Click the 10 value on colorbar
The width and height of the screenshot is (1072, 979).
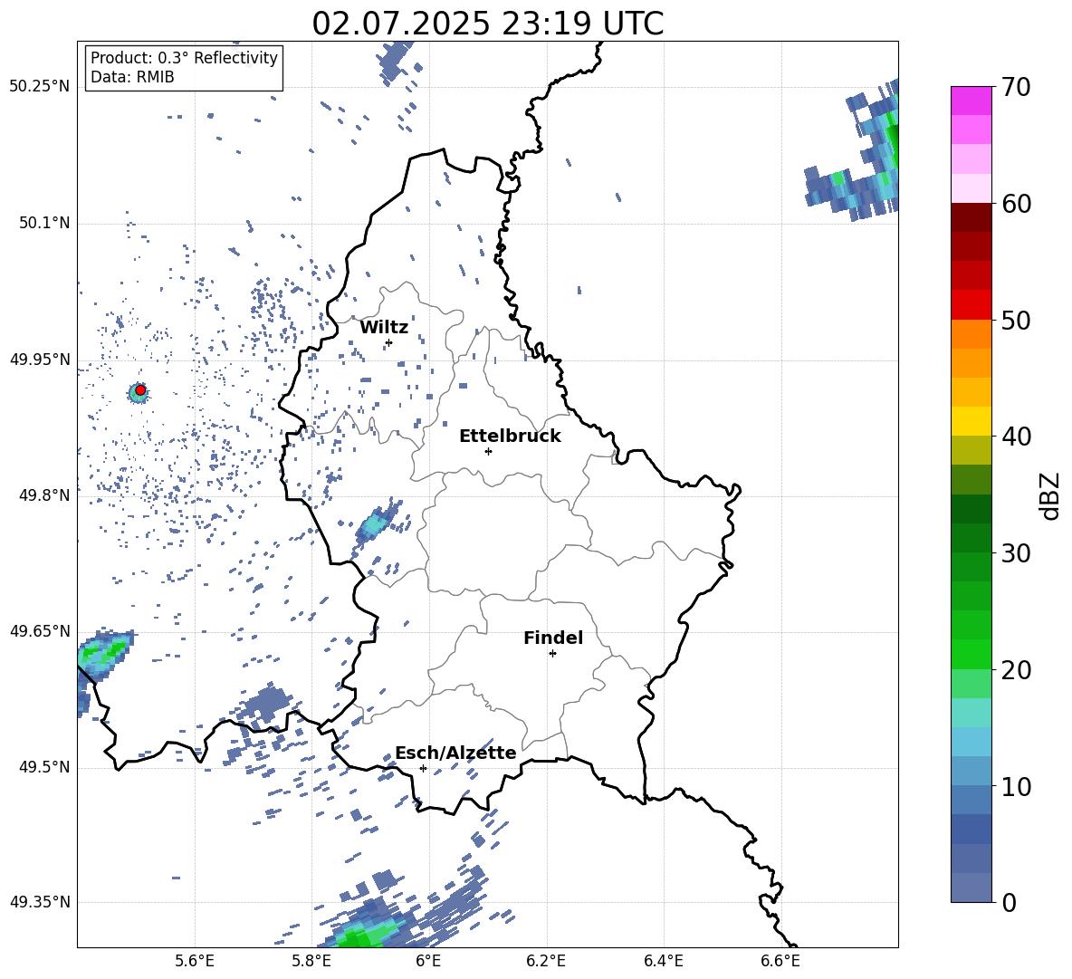click(x=1016, y=787)
